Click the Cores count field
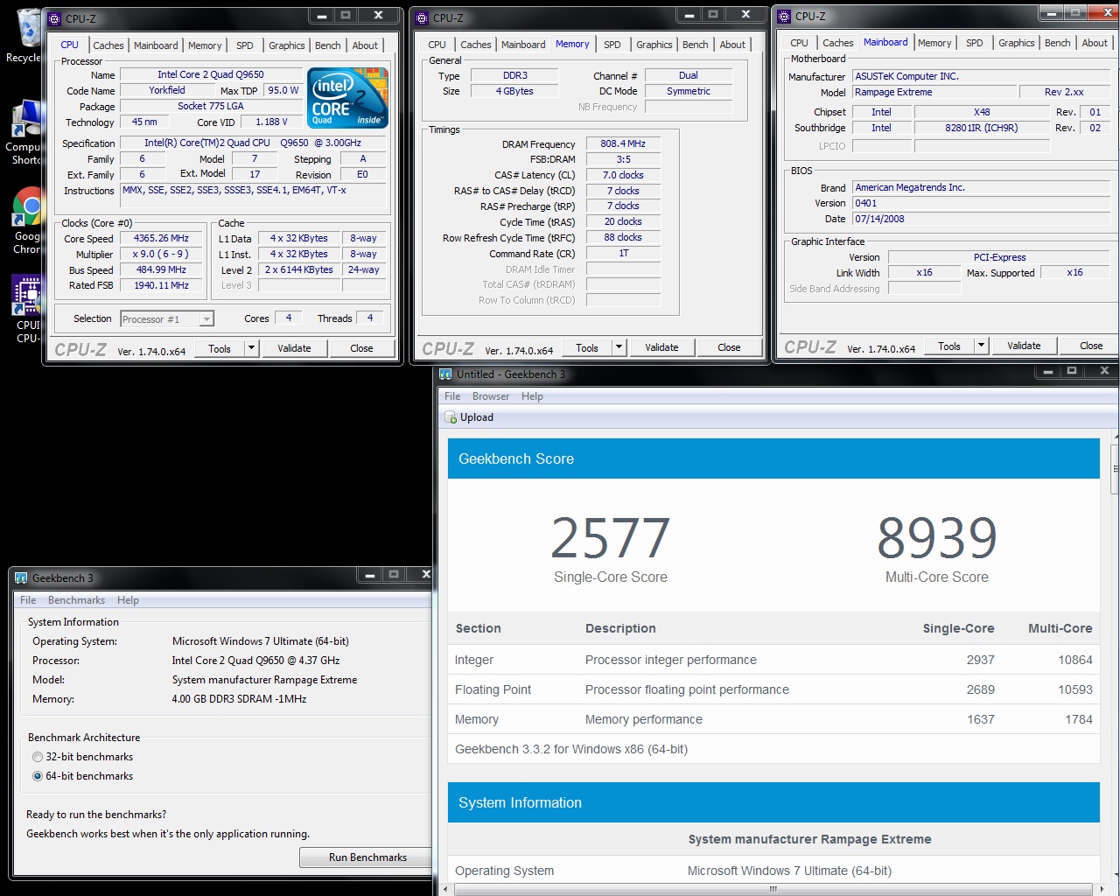1120x896 pixels. click(289, 318)
